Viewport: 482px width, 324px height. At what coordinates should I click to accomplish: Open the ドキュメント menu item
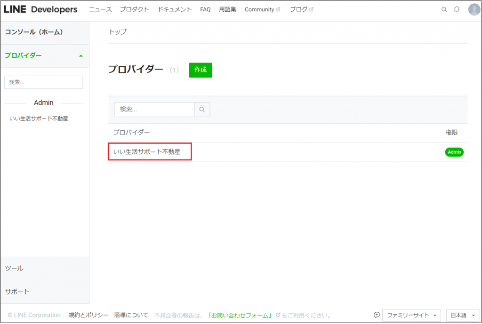tap(175, 9)
